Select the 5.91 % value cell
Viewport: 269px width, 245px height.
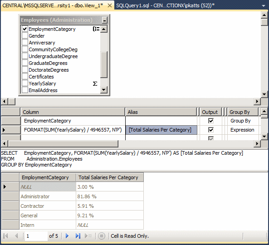[x=110, y=206]
